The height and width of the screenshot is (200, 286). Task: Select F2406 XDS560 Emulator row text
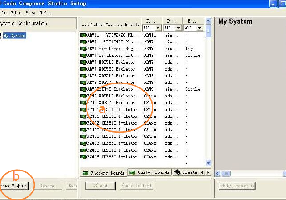pyautogui.click(x=112, y=157)
